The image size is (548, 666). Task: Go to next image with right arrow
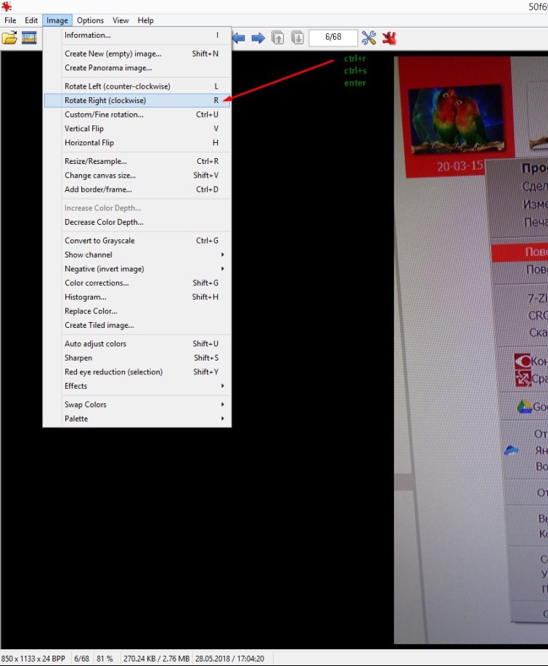[258, 38]
